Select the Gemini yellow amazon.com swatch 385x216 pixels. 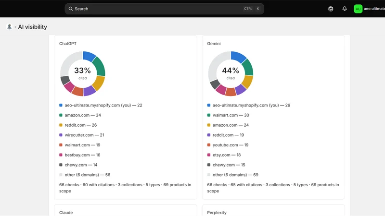coord(209,125)
